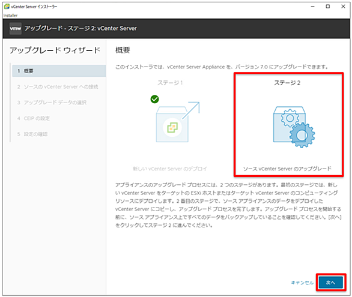Click the ステージ 1 label
352x297 pixels.
pyautogui.click(x=170, y=83)
